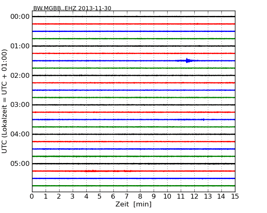Click x-axis tick label 11

pos(181,197)
